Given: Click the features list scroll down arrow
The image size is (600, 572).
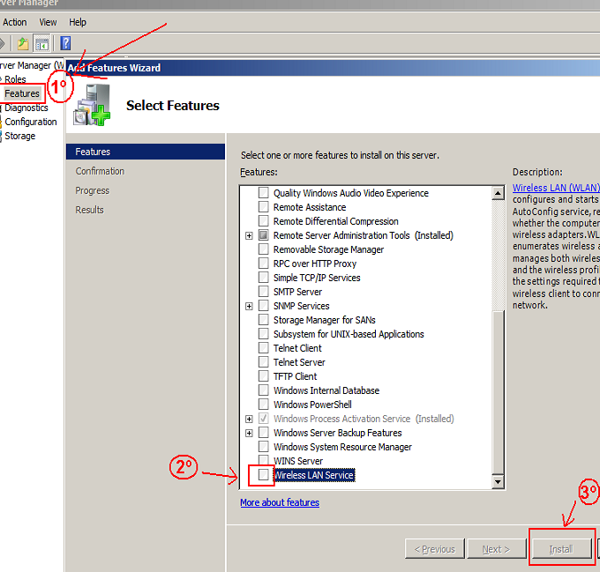Looking at the screenshot, I should [498, 481].
